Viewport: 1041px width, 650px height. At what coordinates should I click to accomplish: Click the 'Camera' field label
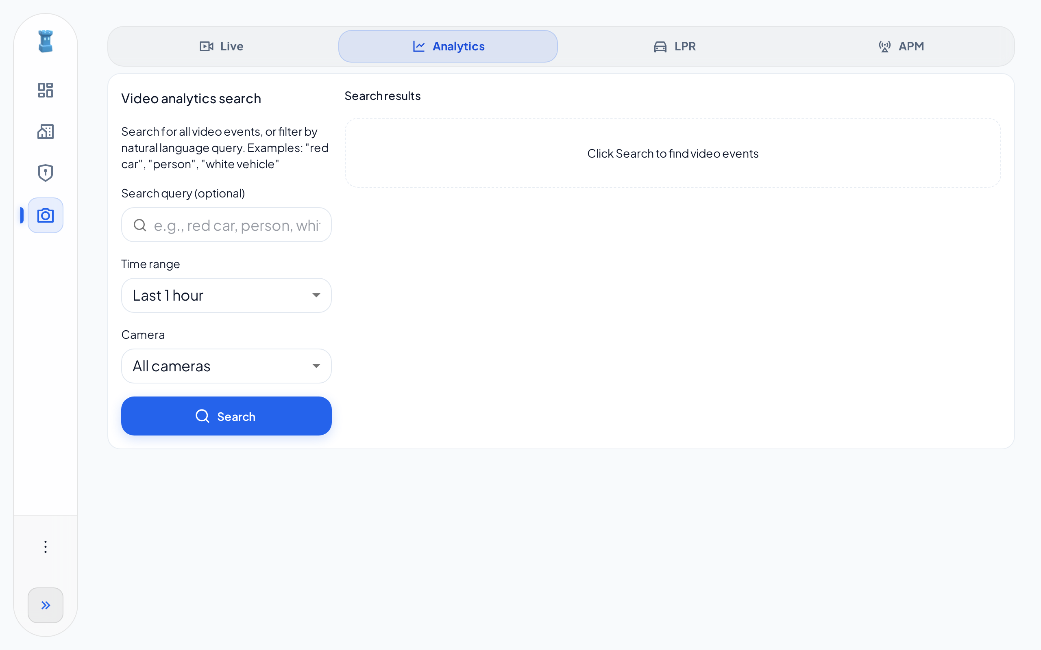click(x=143, y=334)
